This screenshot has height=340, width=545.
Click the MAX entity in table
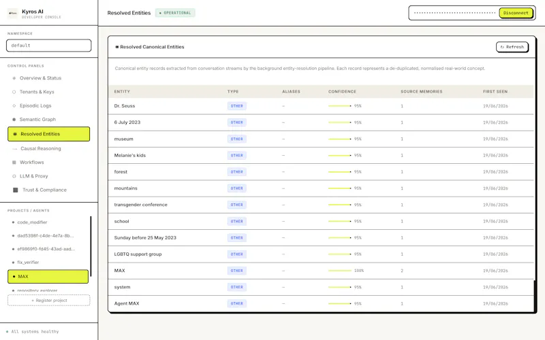[x=120, y=271]
